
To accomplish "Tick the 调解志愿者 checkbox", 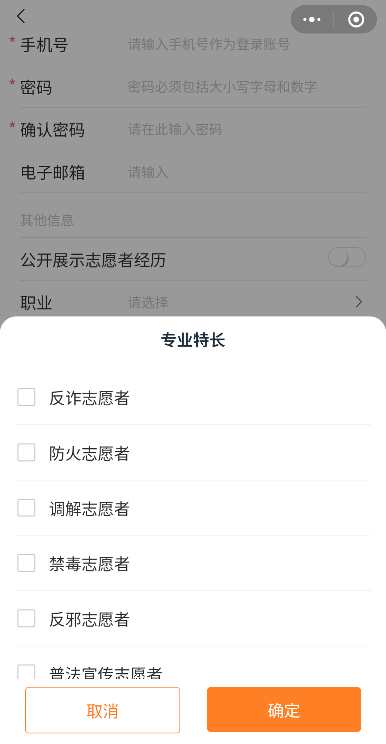I will (x=26, y=508).
